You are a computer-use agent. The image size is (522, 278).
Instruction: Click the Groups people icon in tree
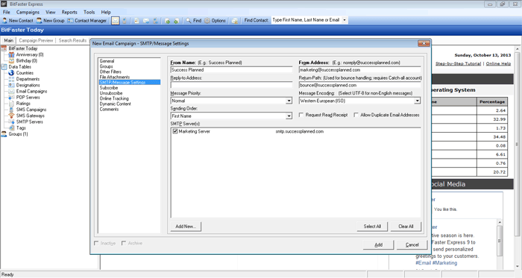4,134
